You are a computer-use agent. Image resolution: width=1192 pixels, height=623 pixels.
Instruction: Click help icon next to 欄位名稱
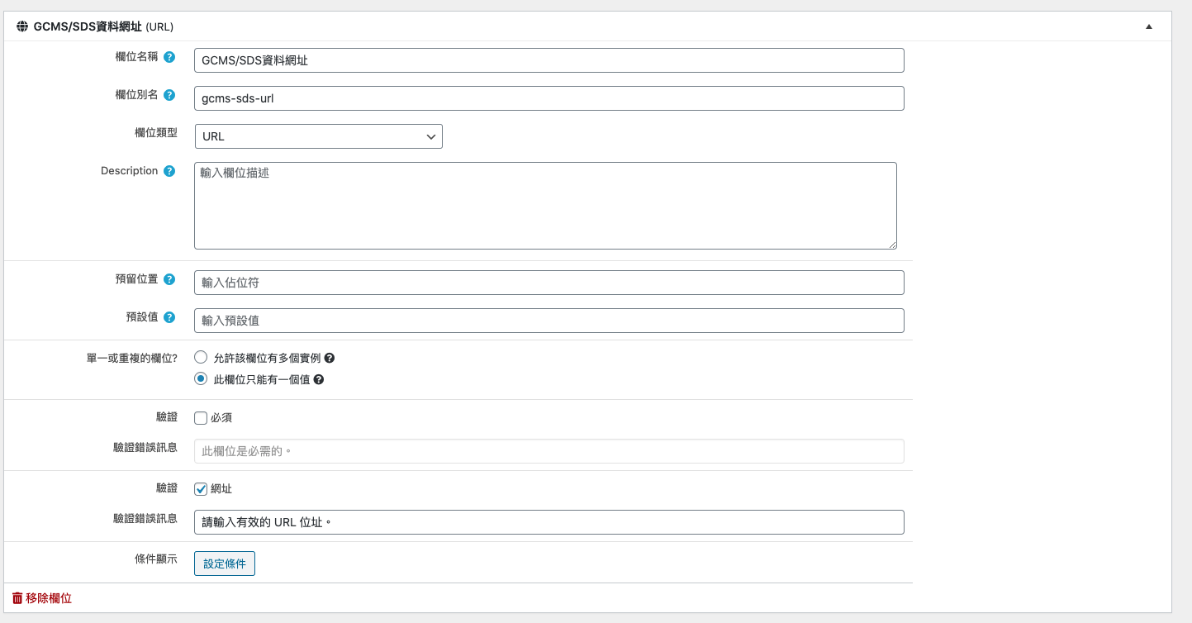(x=169, y=57)
